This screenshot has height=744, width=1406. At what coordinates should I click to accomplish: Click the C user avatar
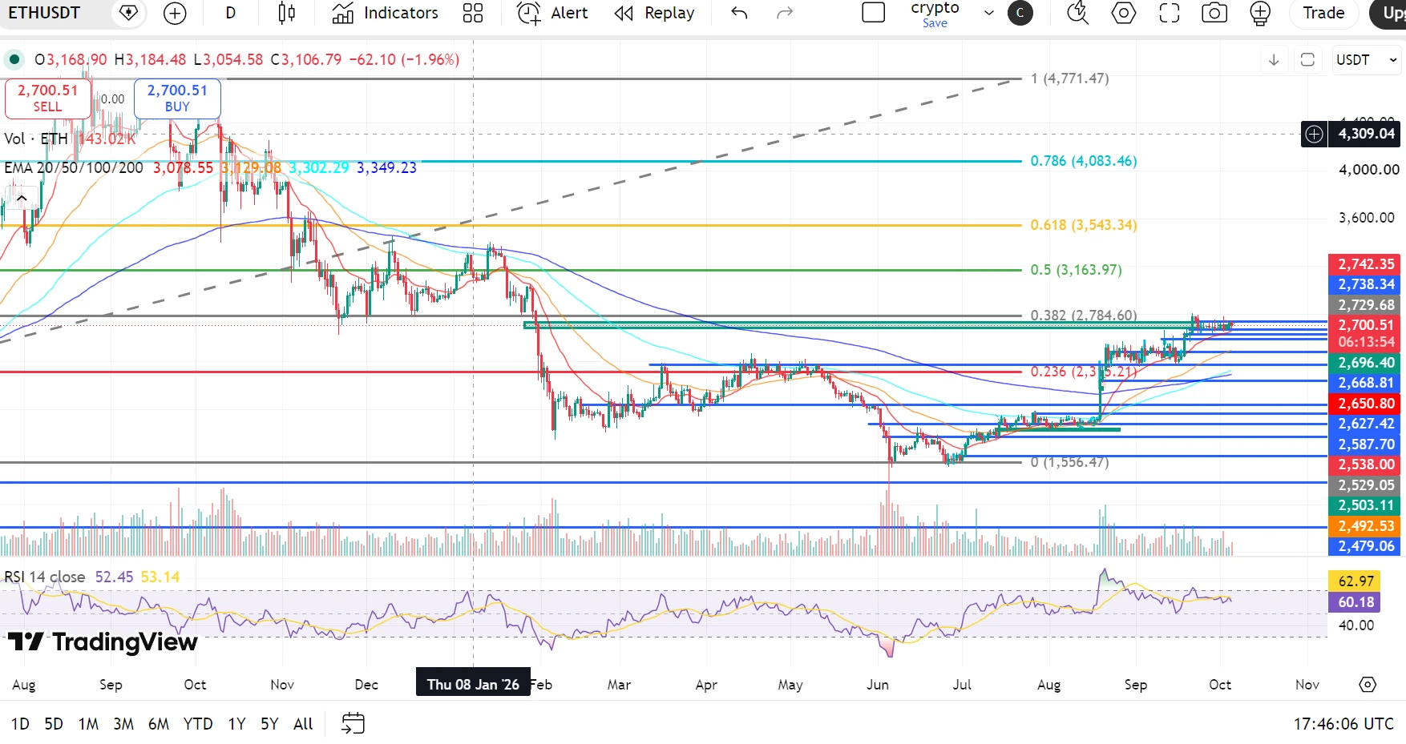tap(1020, 13)
